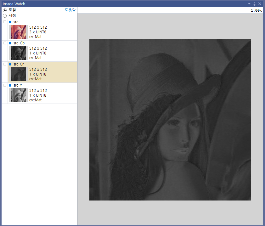This screenshot has width=265, height=226.
Task: Select the src_Cr dark thumbnail
Action: point(19,74)
